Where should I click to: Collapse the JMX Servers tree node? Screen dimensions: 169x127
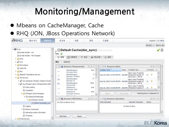(16, 78)
